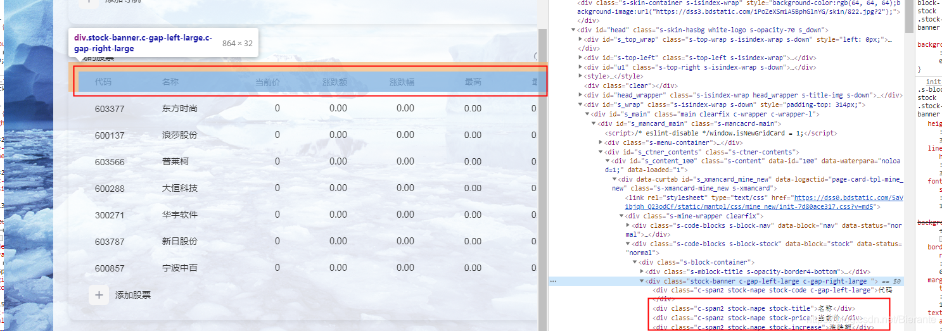Click the 涨跌幅 value in 普莱柯 row
This screenshot has height=331, width=942.
[x=405, y=161]
